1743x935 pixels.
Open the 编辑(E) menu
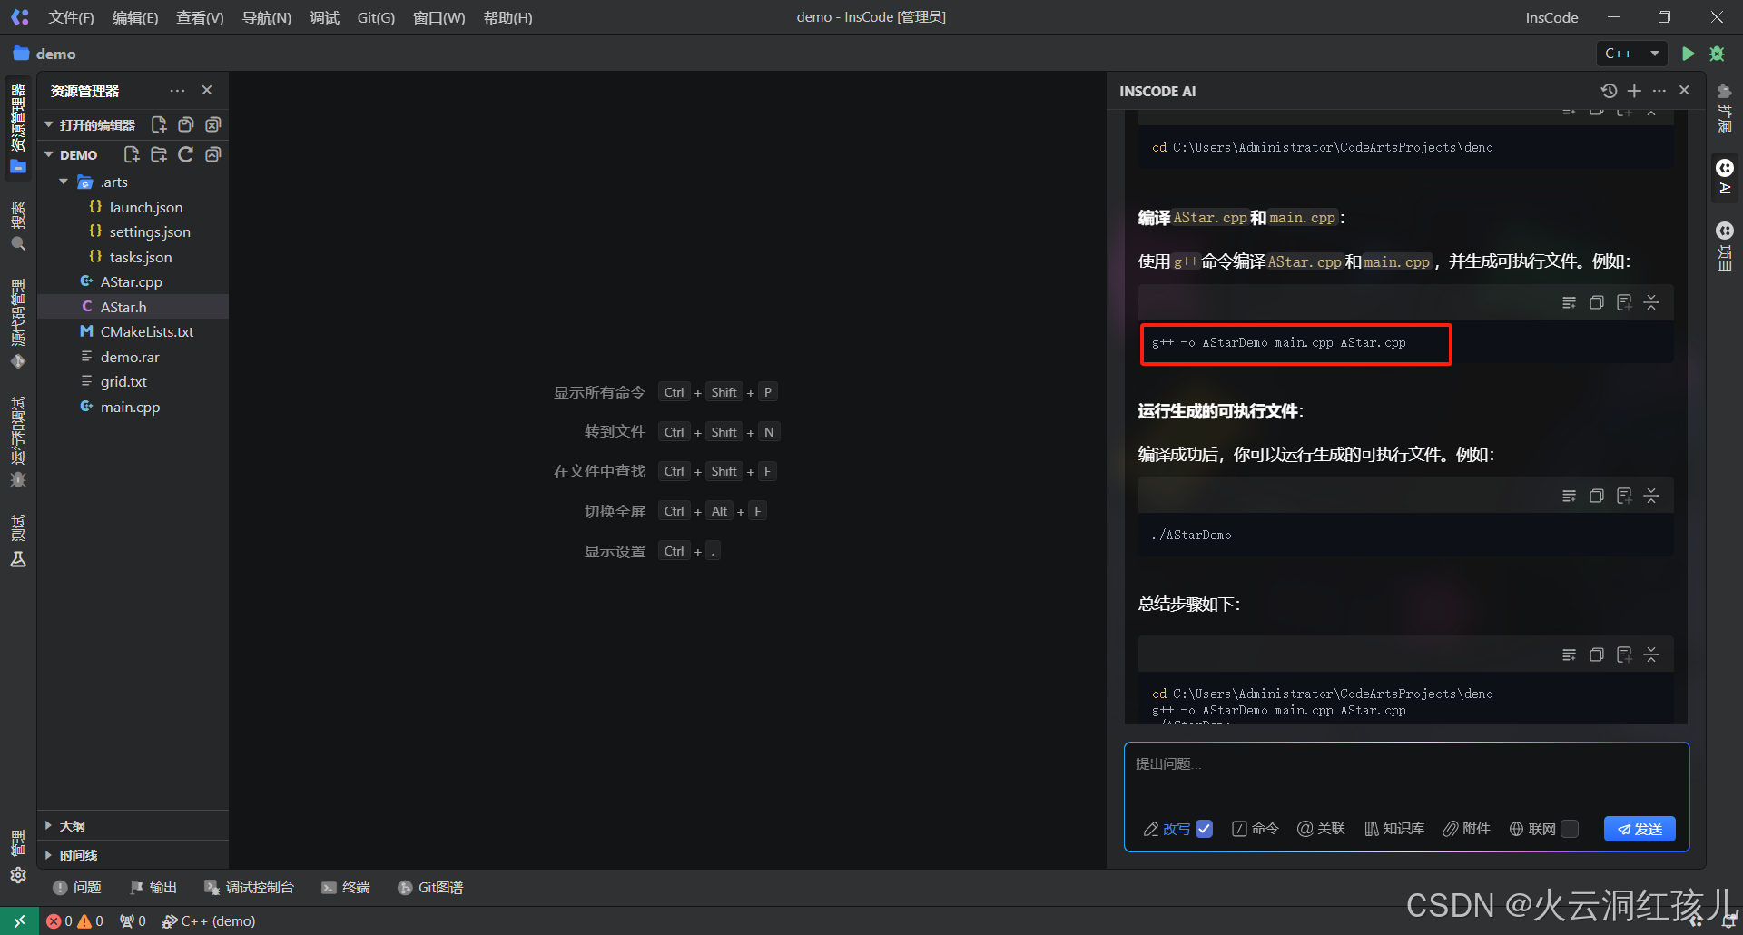coord(134,17)
